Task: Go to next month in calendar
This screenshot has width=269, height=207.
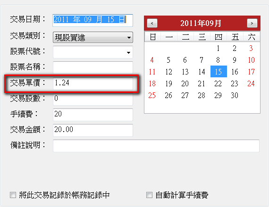Action: [x=252, y=23]
